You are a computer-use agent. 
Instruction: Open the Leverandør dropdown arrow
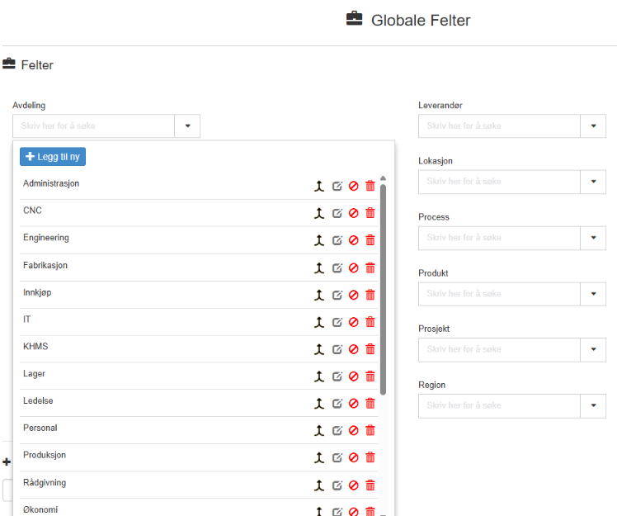point(593,126)
